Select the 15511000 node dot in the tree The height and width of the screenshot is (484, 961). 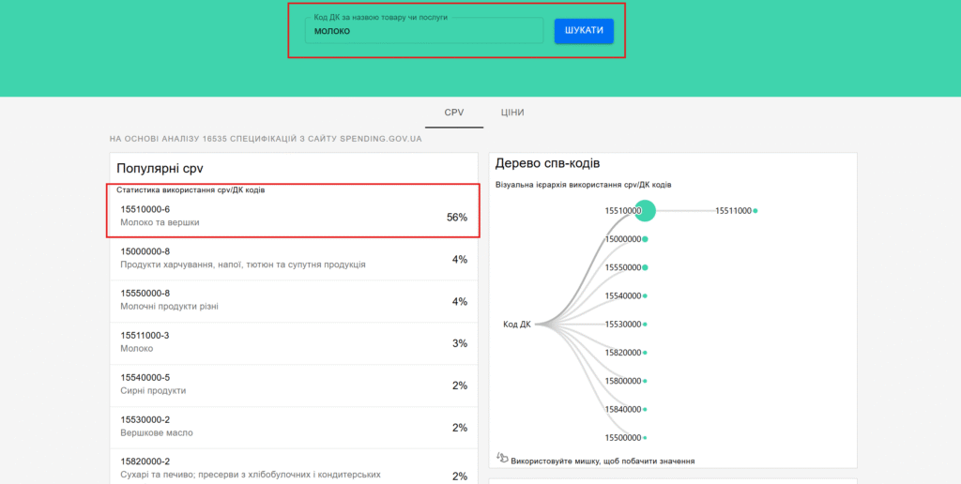[x=755, y=211]
